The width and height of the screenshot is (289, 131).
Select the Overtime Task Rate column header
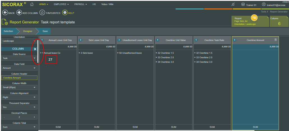tap(212, 40)
